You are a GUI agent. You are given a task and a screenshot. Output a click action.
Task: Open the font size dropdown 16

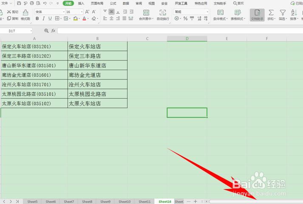click(82, 12)
